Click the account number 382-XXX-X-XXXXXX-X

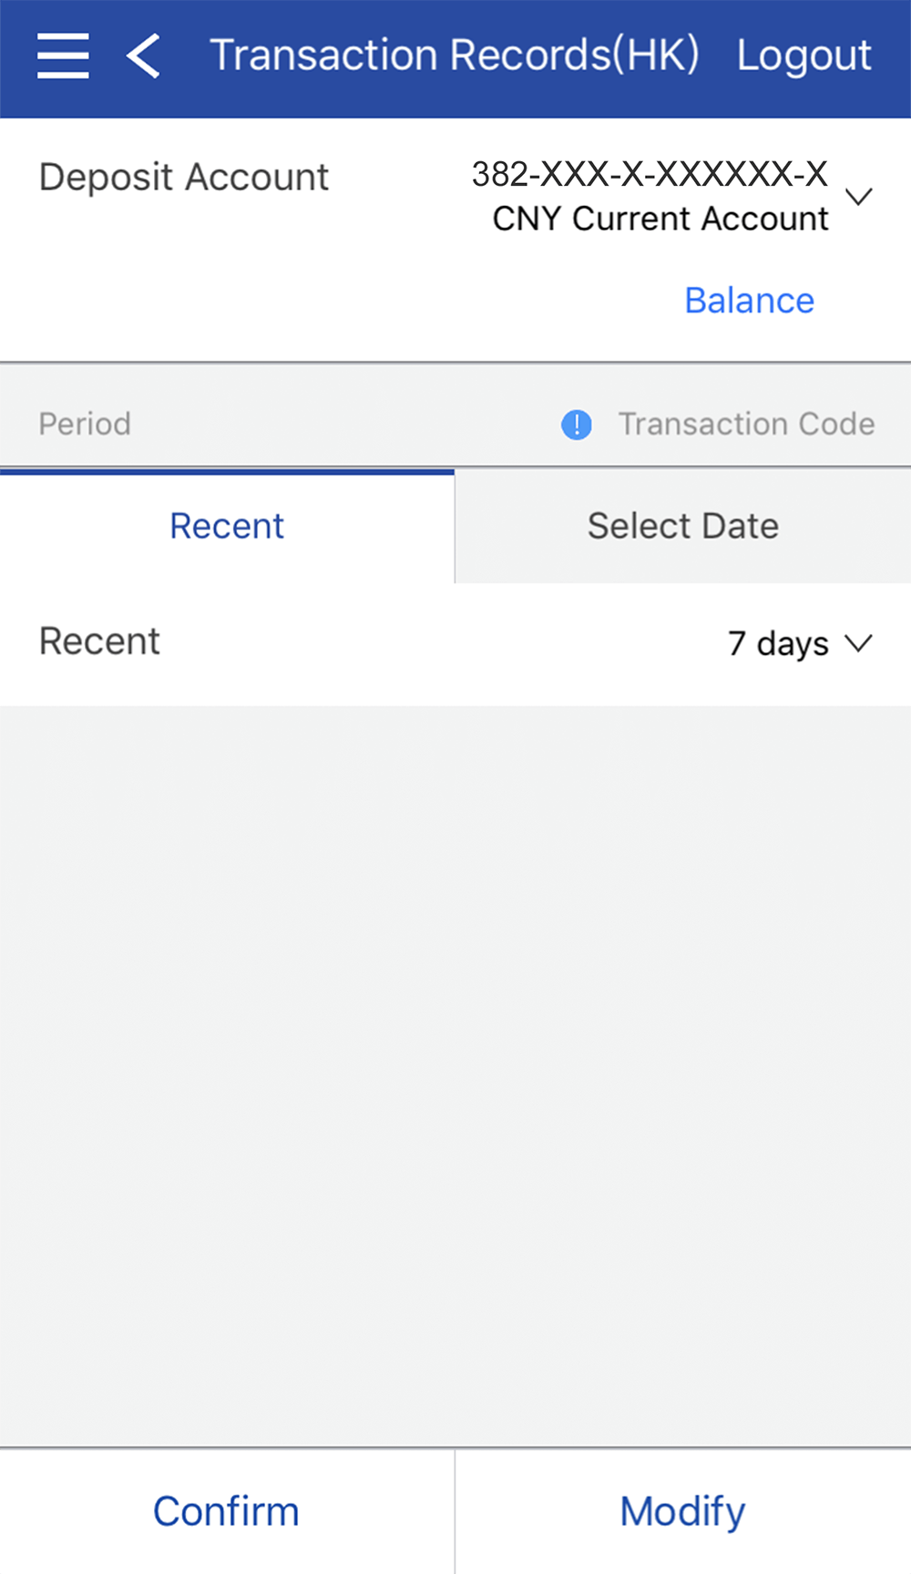[x=650, y=174]
